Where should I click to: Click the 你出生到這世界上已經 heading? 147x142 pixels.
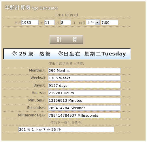tap(66, 64)
